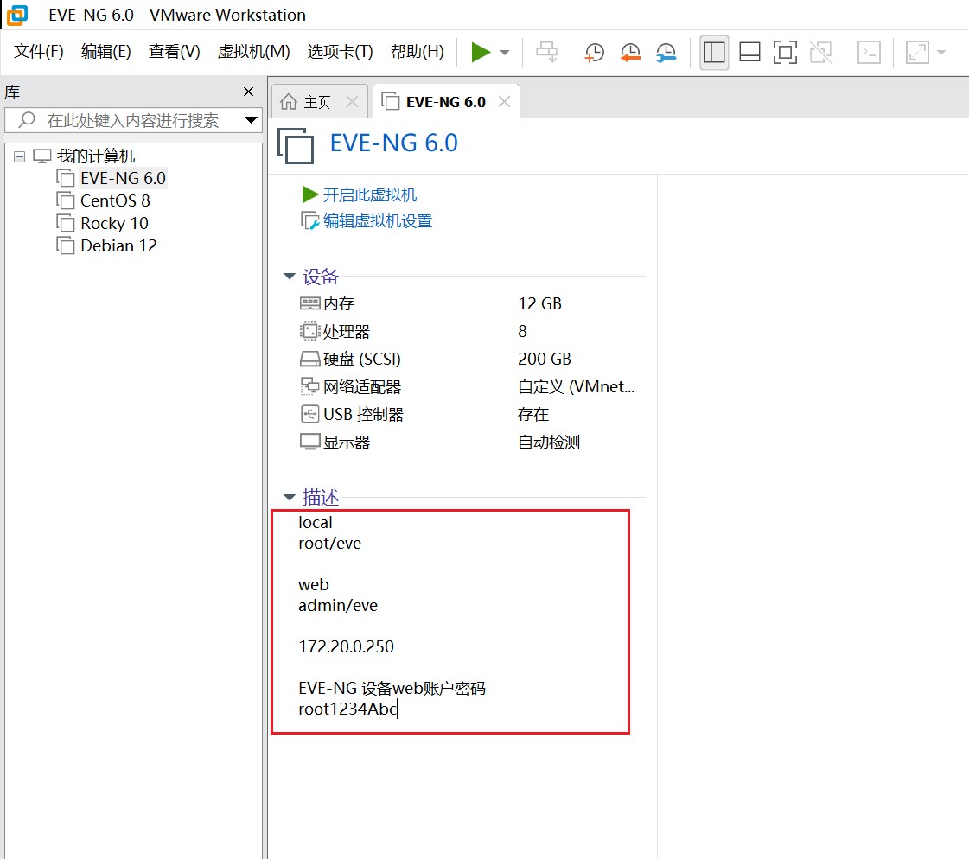Open 显示器 display device setting
Screen dimensions: 969x859
click(347, 442)
